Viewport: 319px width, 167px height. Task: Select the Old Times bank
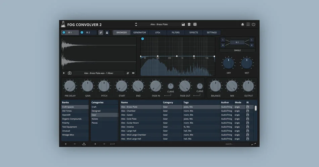(x=75, y=111)
